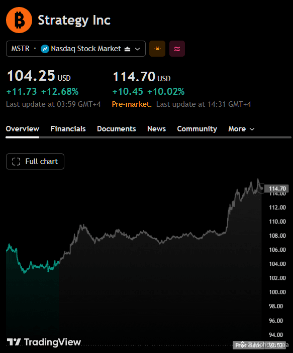Click the delayed data icon beside Nasdaq Stock Market
Viewport: 293px width, 353px height.
(x=128, y=49)
